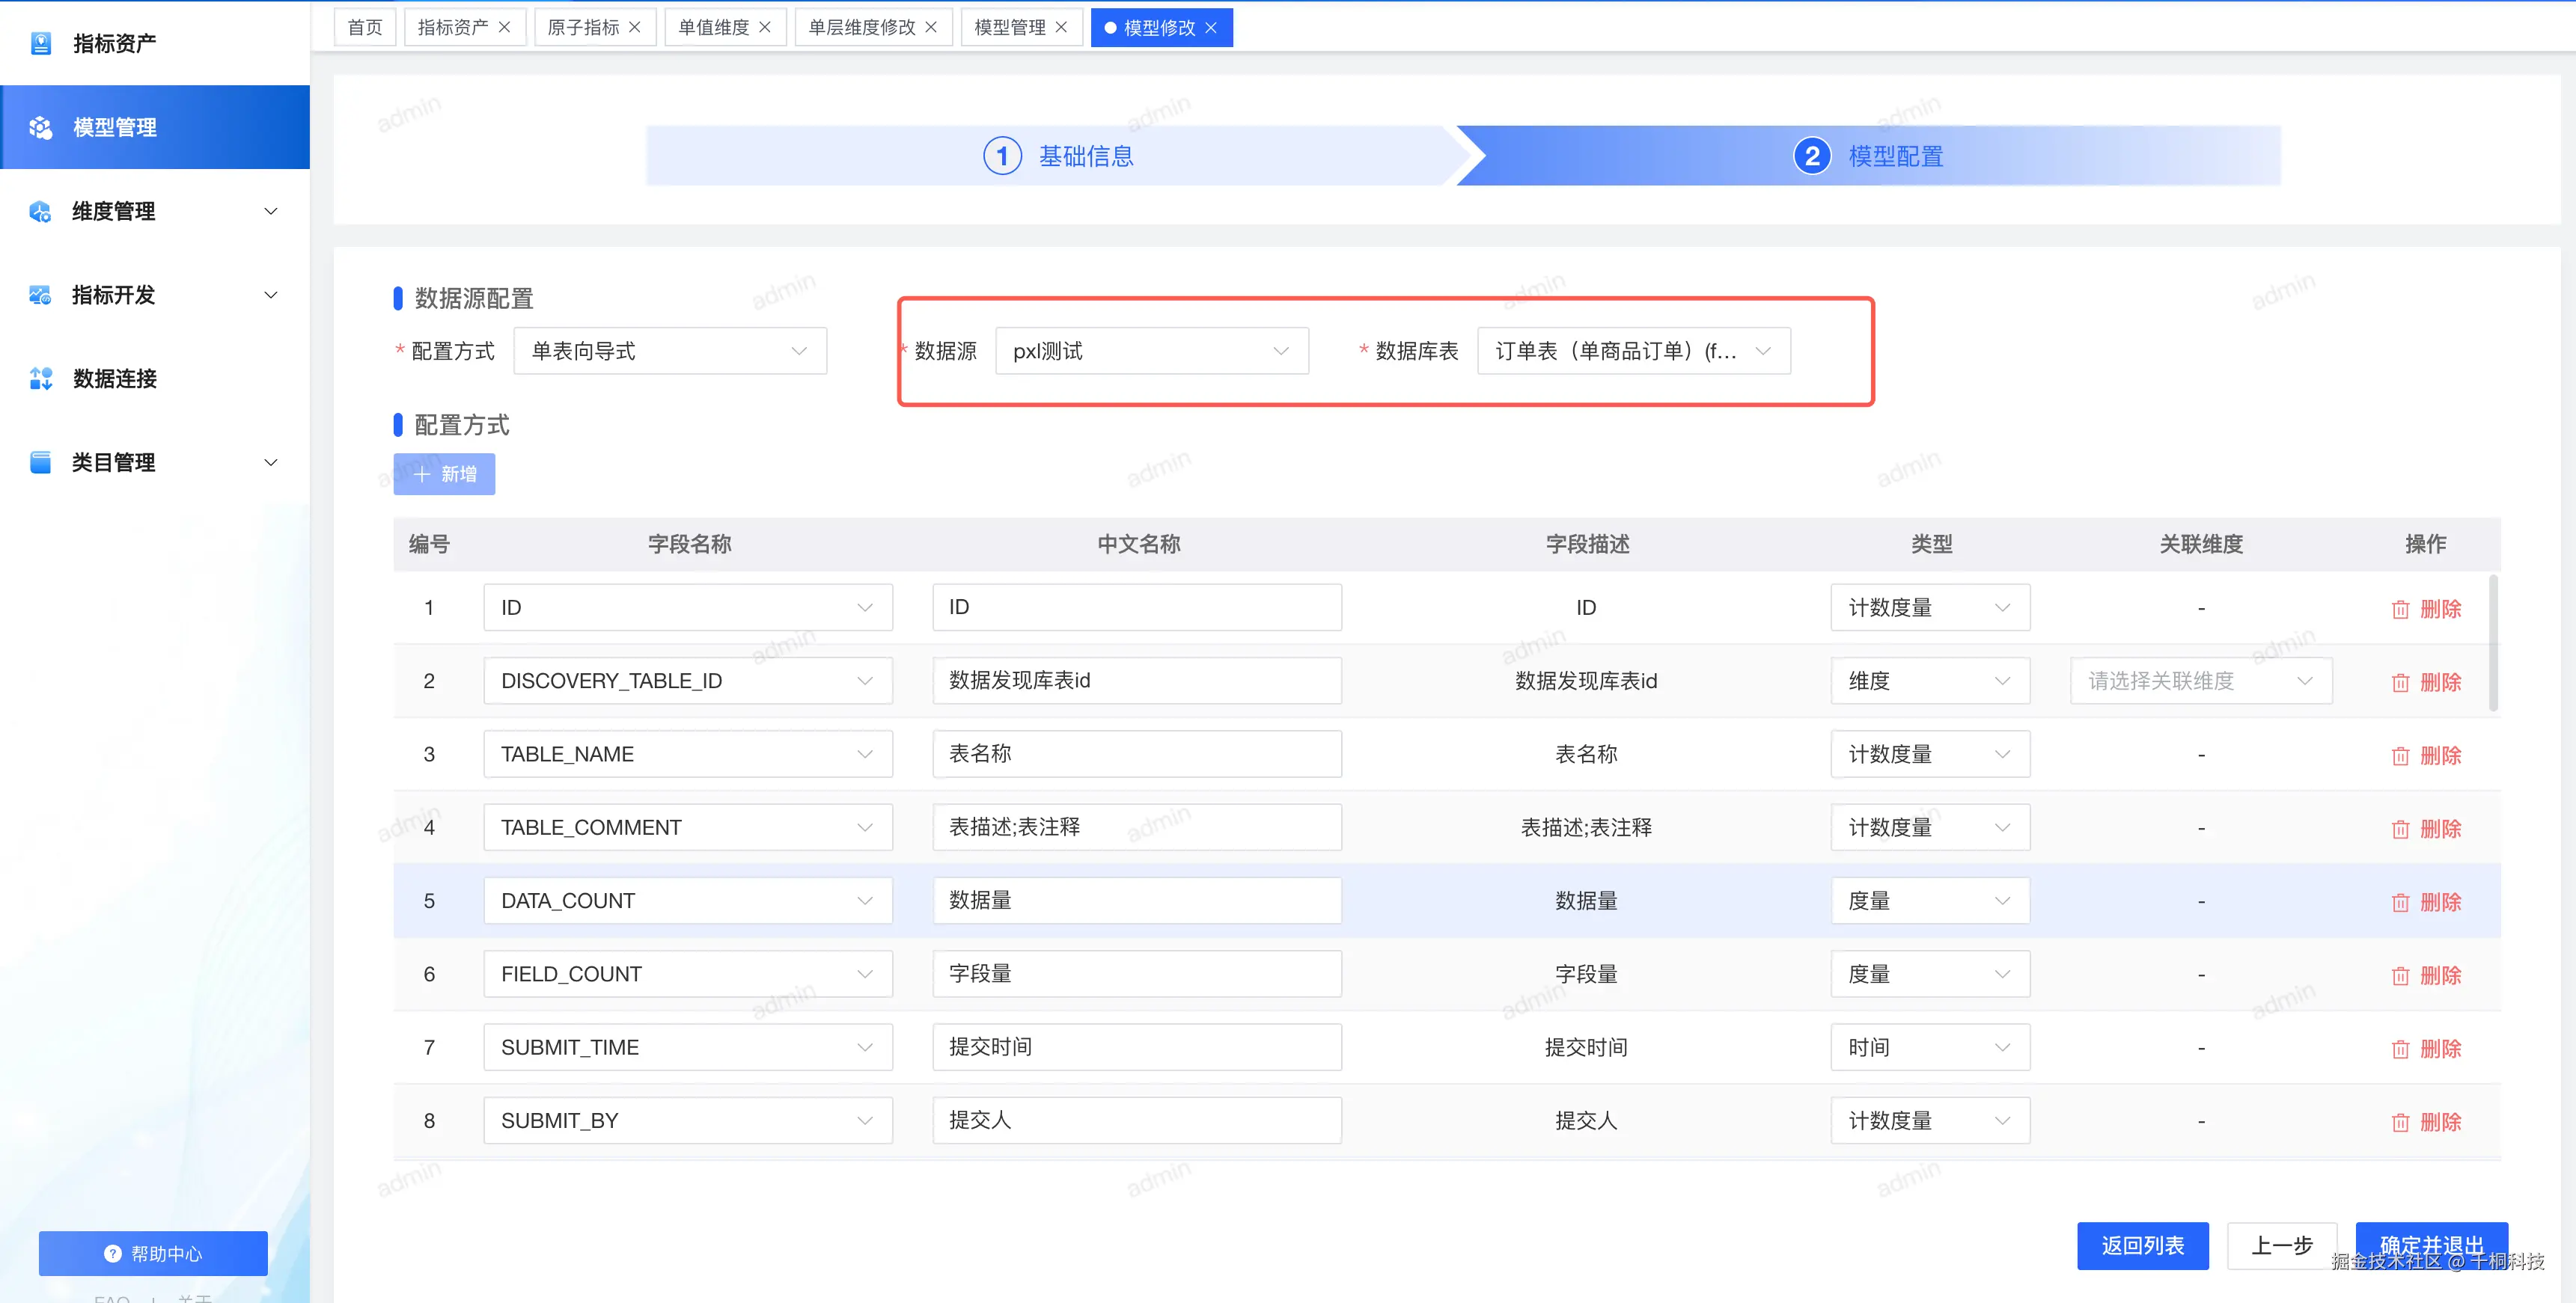Switch to the 首页 tab
Image resolution: width=2576 pixels, height=1303 pixels.
tap(365, 28)
